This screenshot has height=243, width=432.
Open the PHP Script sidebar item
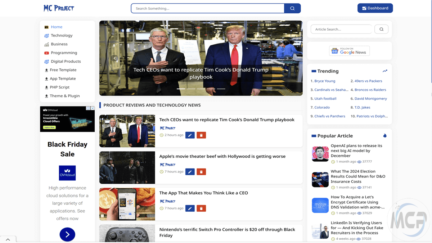[59, 87]
